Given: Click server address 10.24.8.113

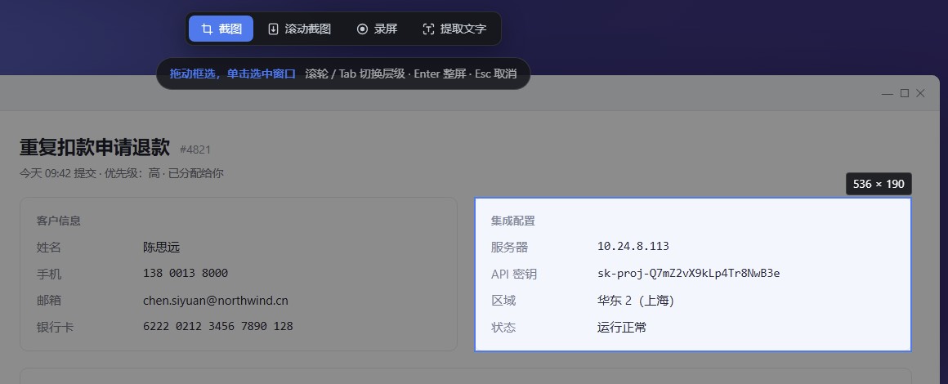Looking at the screenshot, I should [x=633, y=246].
